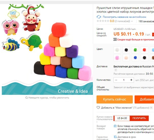
Task: Select the white color swatch
Action: pyautogui.click(x=117, y=50)
